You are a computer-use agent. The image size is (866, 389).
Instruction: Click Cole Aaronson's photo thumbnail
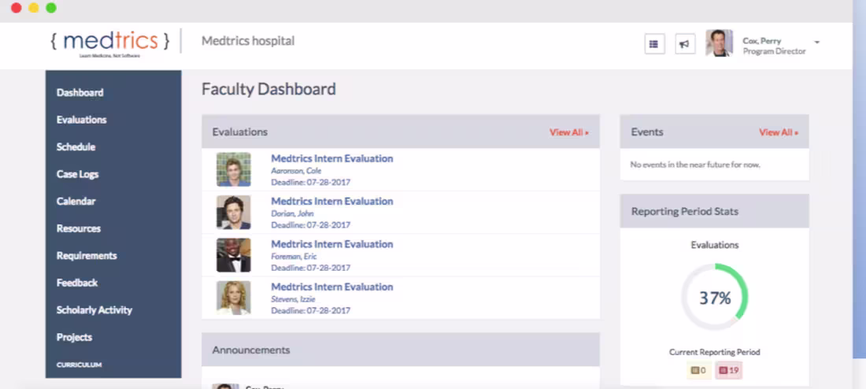tap(234, 169)
